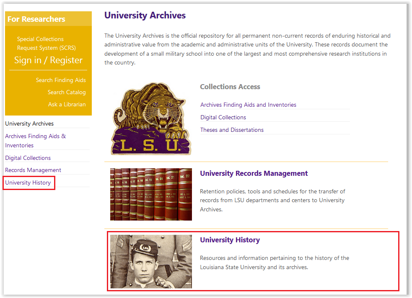Click Digital Collections under Collections Access
Viewport: 412px width, 298px height.
coord(223,117)
